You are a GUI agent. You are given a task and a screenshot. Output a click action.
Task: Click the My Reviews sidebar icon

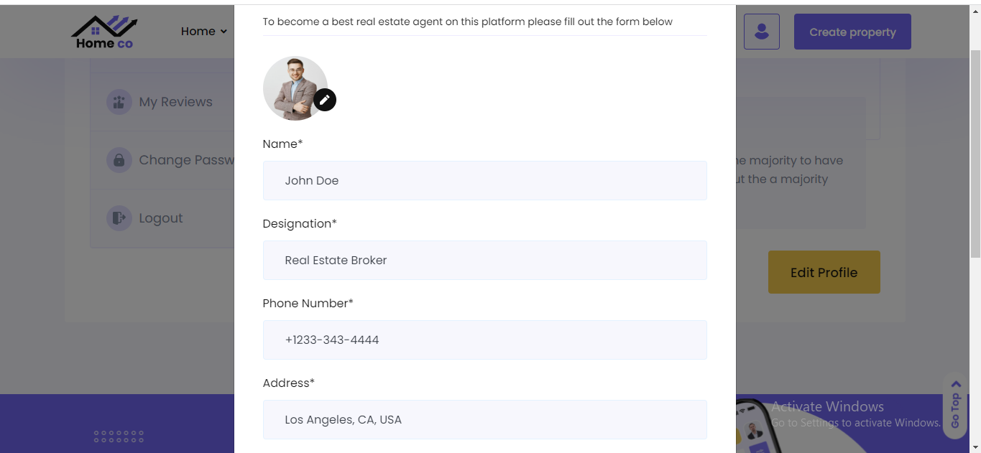click(x=119, y=102)
